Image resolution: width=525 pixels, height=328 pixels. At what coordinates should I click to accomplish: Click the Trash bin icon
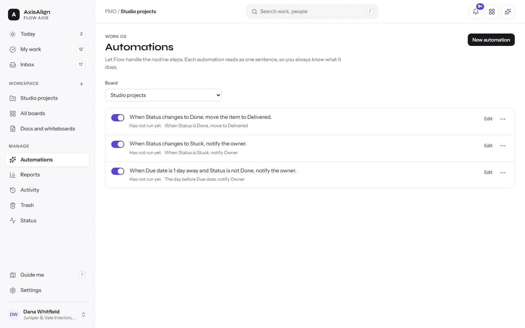tap(13, 206)
